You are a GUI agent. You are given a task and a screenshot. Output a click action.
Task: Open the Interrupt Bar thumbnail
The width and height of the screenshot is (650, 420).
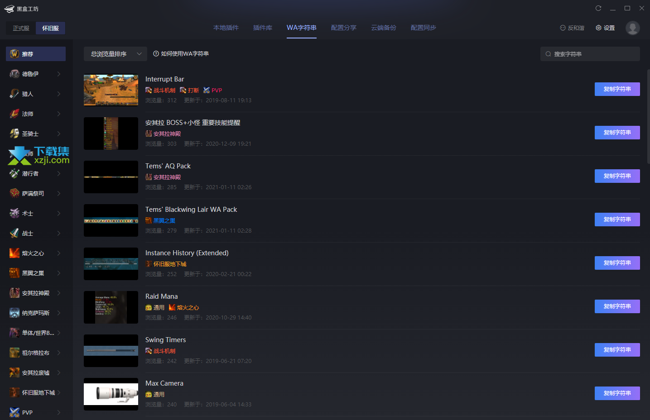point(111,90)
